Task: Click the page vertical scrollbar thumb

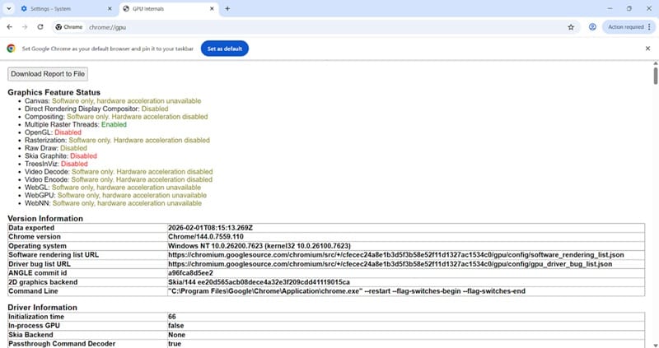Action: pos(655,76)
